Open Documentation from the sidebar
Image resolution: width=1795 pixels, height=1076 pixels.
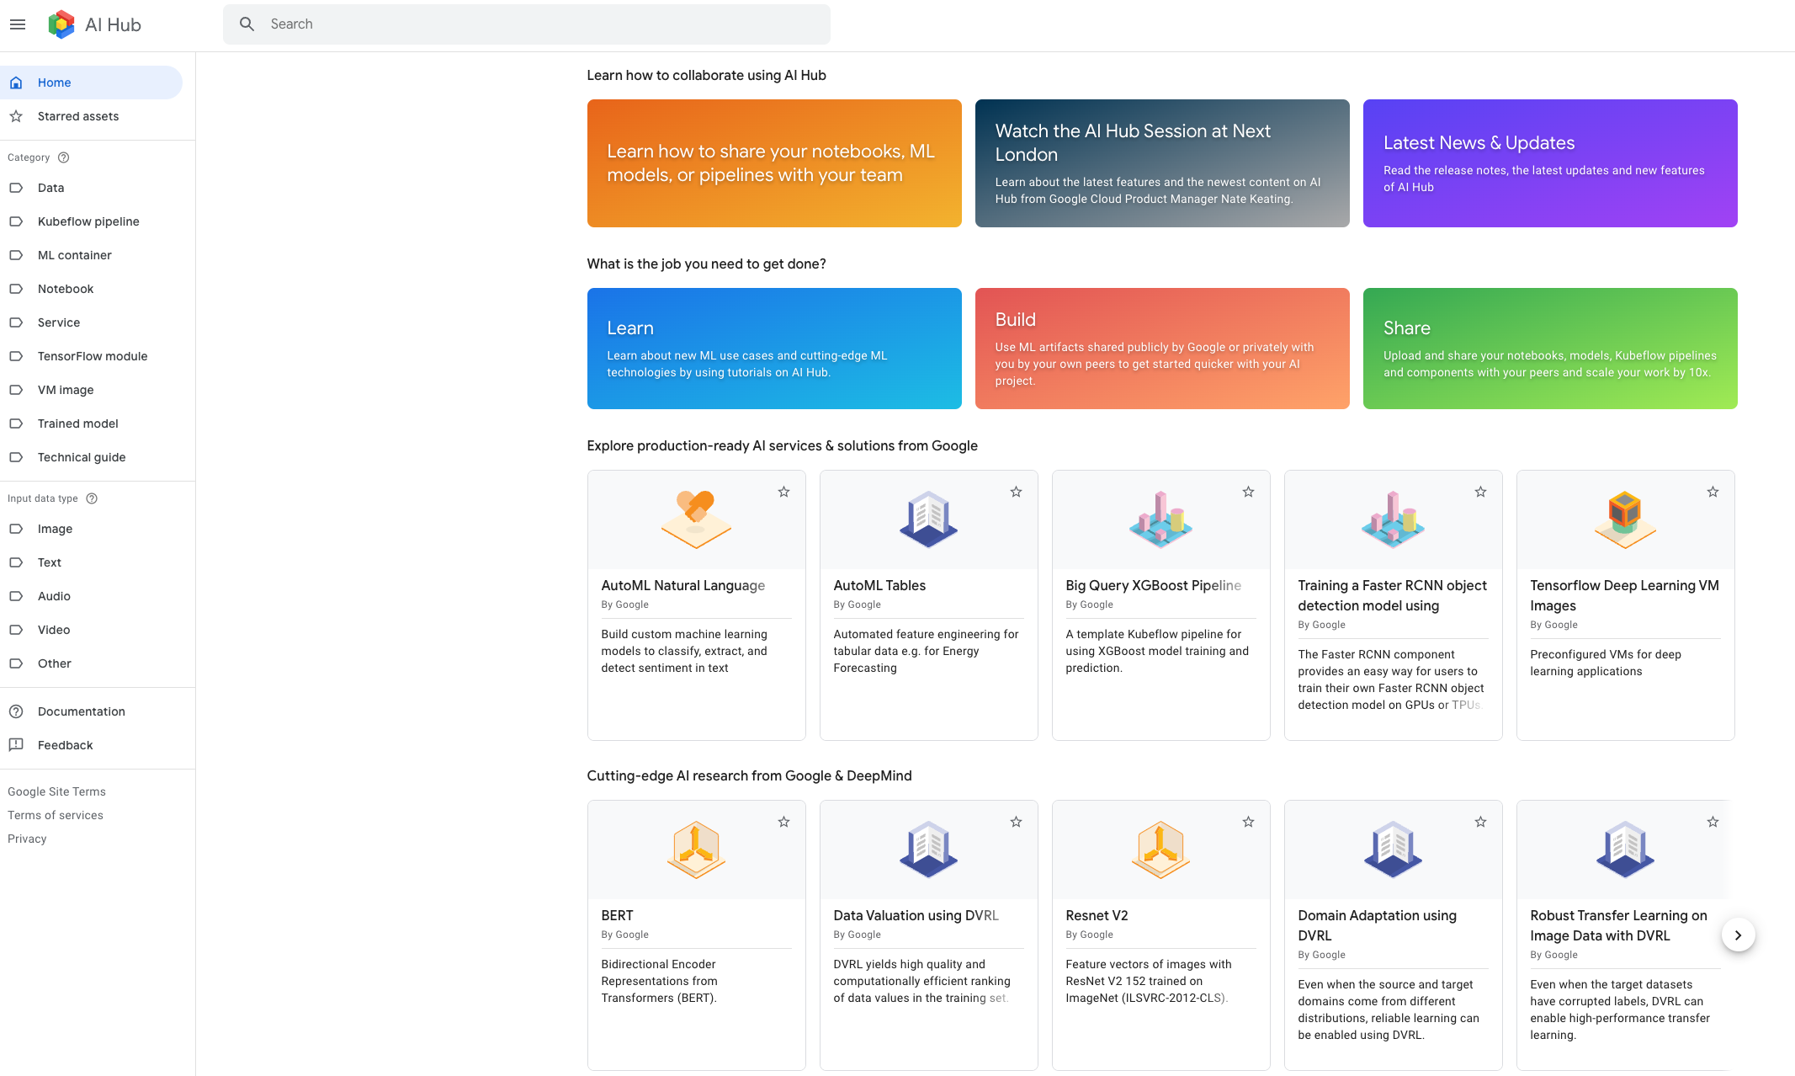coord(81,711)
